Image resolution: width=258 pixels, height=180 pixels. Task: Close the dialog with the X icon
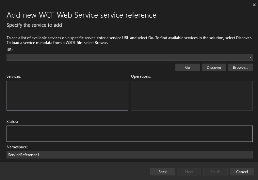click(254, 5)
